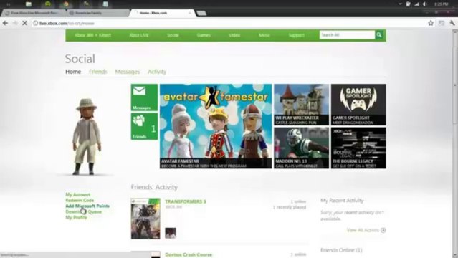Open the Madden NFL 13 promo tile
This screenshot has height=258, width=458.
point(302,148)
